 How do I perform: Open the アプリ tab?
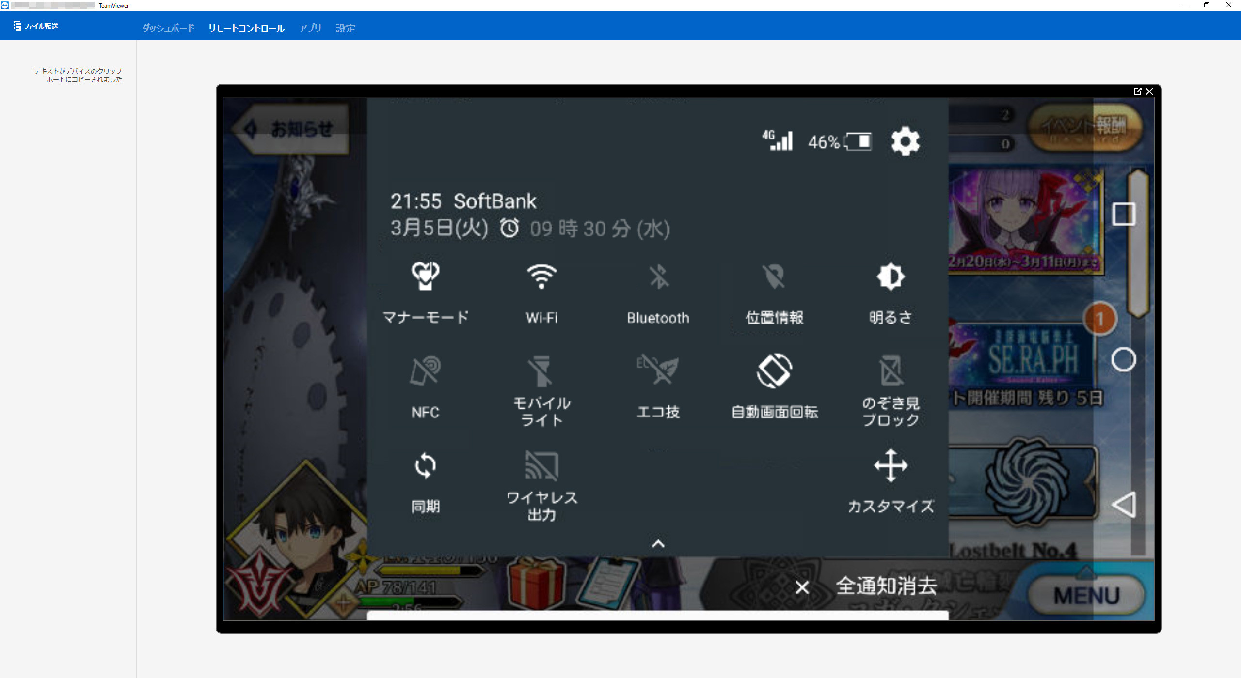pyautogui.click(x=310, y=28)
